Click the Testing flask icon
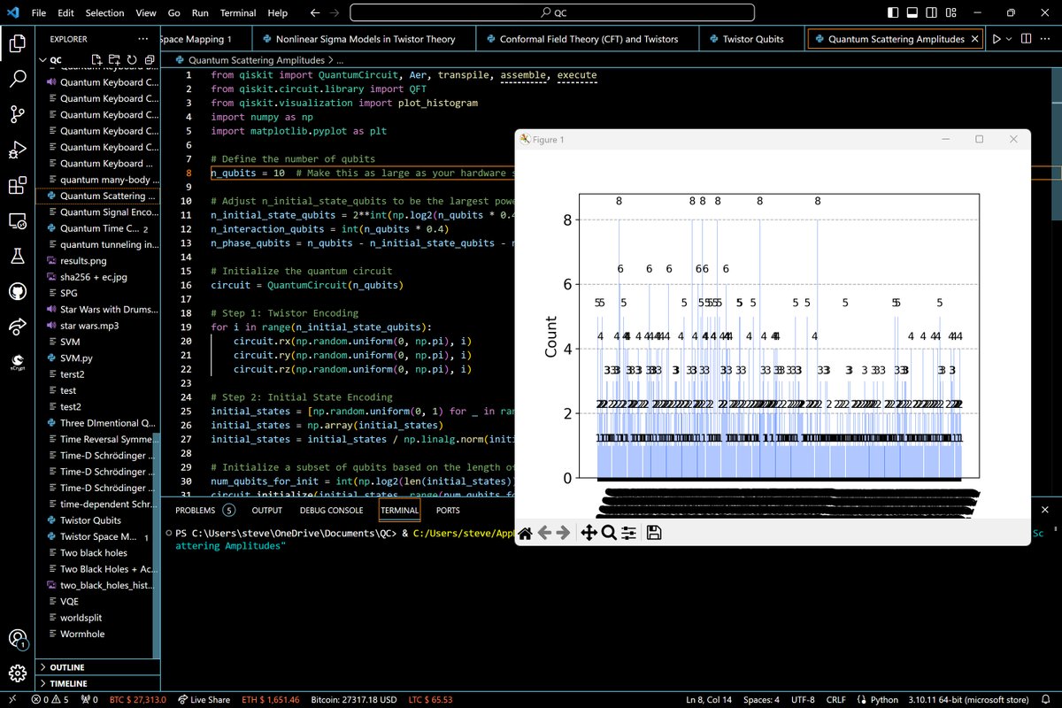 tap(18, 258)
